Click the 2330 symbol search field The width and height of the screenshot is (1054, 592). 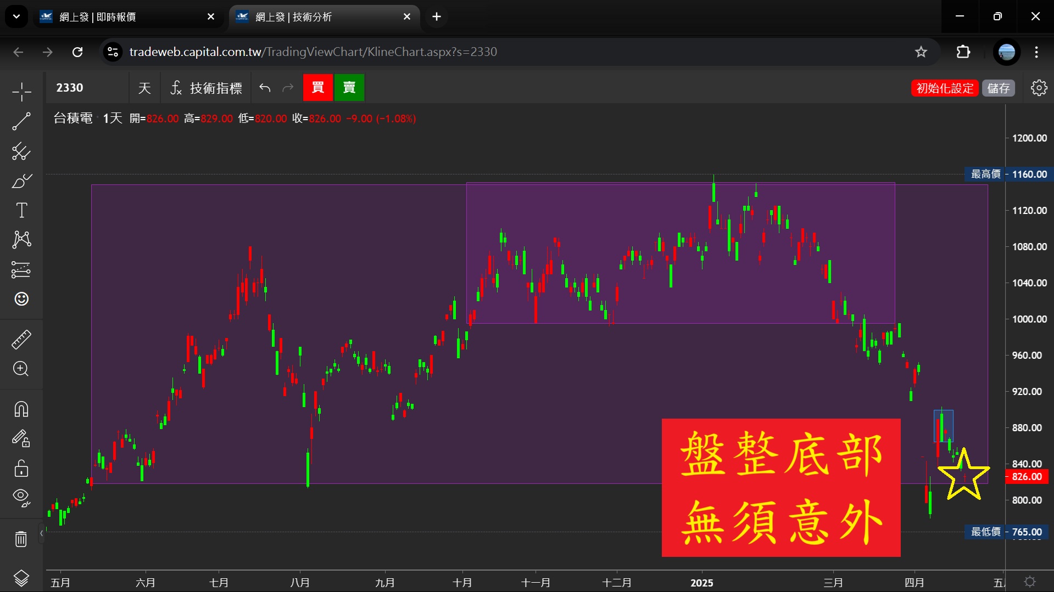87,88
